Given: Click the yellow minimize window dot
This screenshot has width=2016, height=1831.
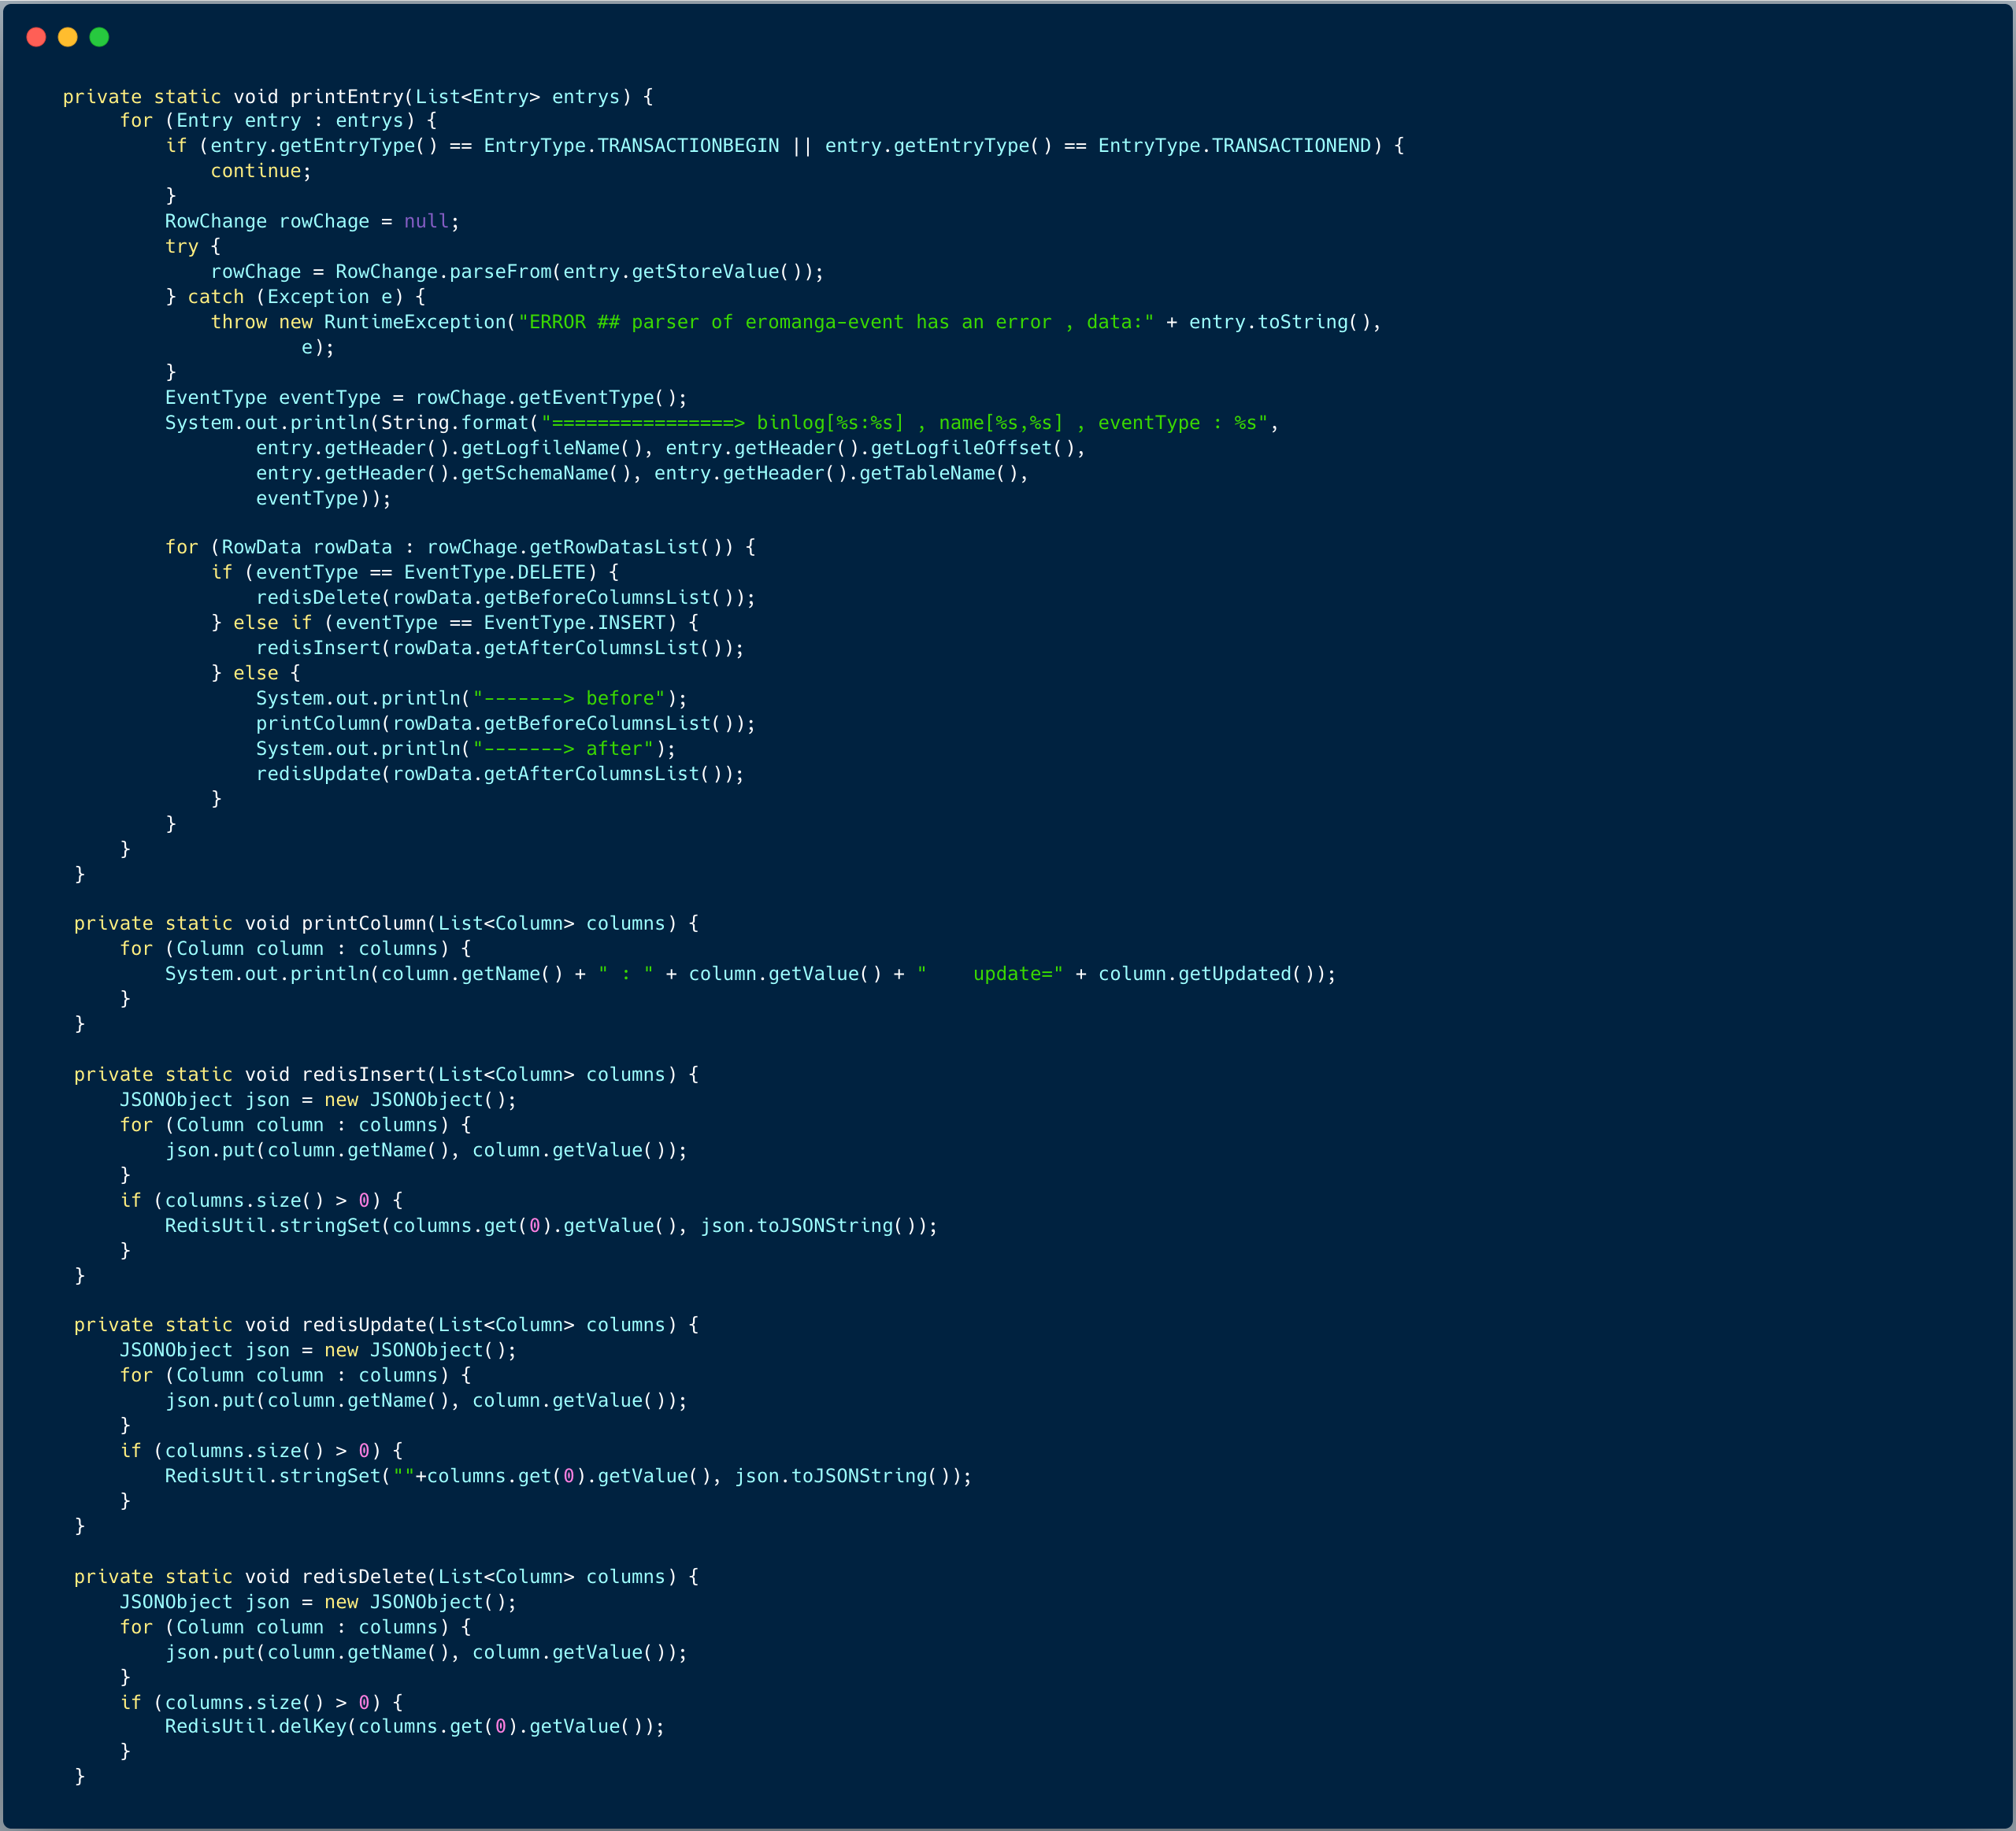Looking at the screenshot, I should [68, 37].
